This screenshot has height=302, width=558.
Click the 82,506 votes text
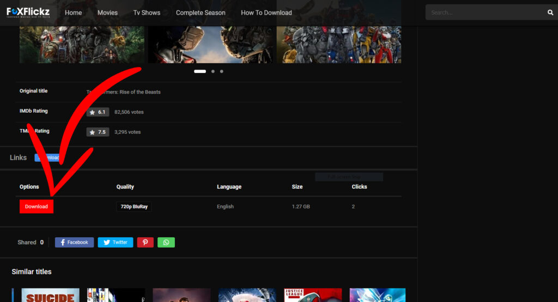click(129, 112)
